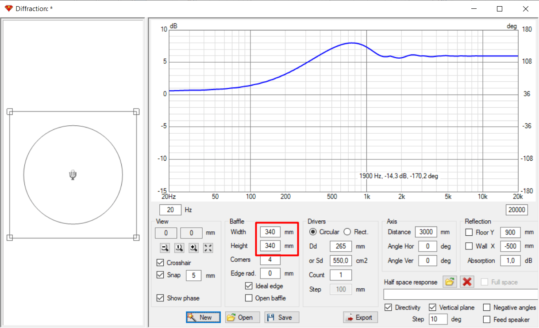Select Rect. driver radio button

(x=347, y=232)
